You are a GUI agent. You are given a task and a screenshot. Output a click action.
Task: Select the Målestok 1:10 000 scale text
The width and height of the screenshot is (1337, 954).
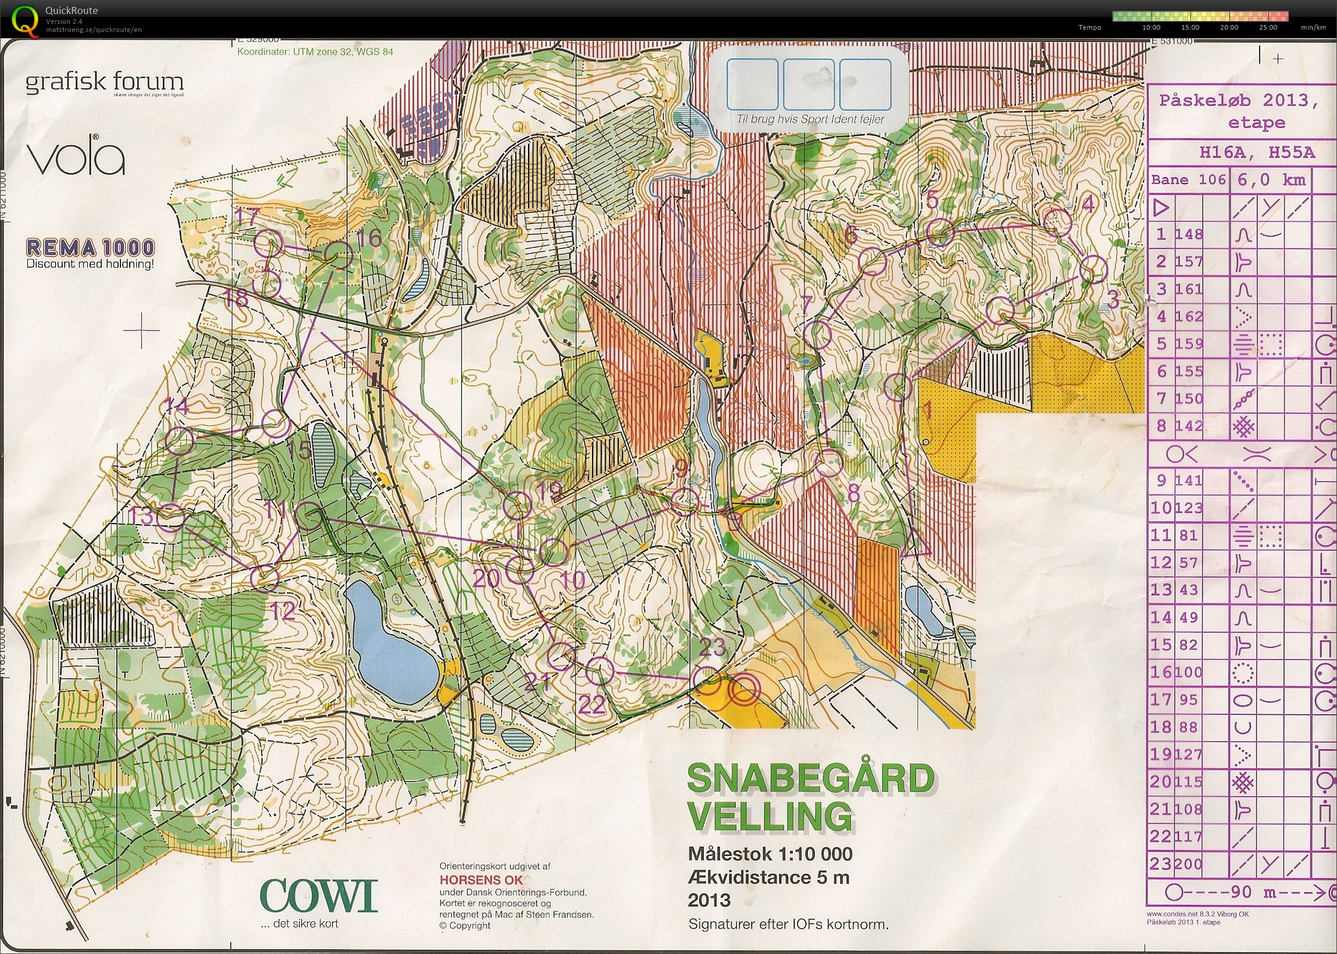771,853
